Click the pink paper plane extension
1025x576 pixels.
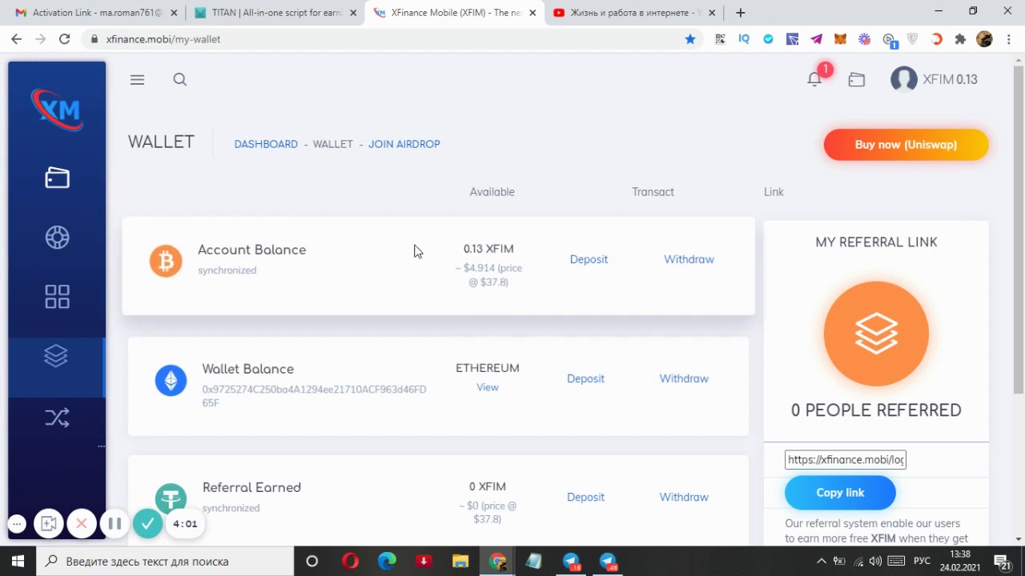[816, 38]
